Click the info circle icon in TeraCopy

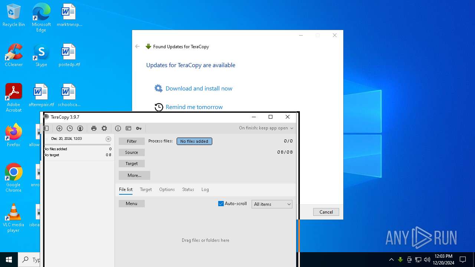click(x=118, y=128)
